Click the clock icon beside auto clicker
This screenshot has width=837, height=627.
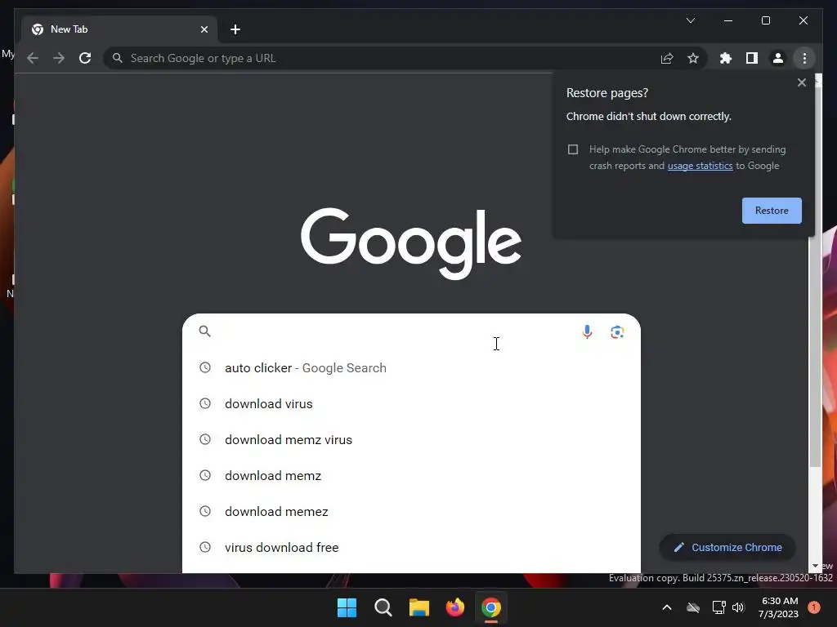click(205, 367)
